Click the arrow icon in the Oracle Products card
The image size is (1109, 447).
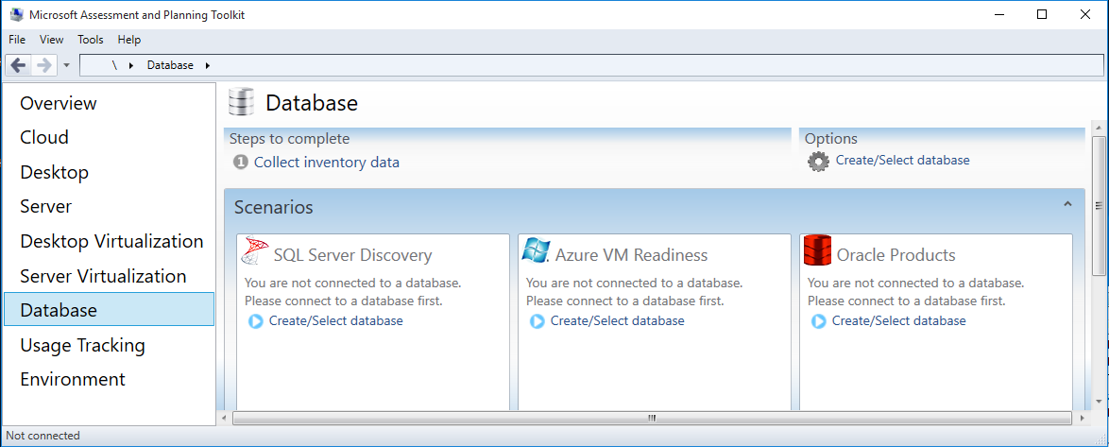pyautogui.click(x=818, y=322)
